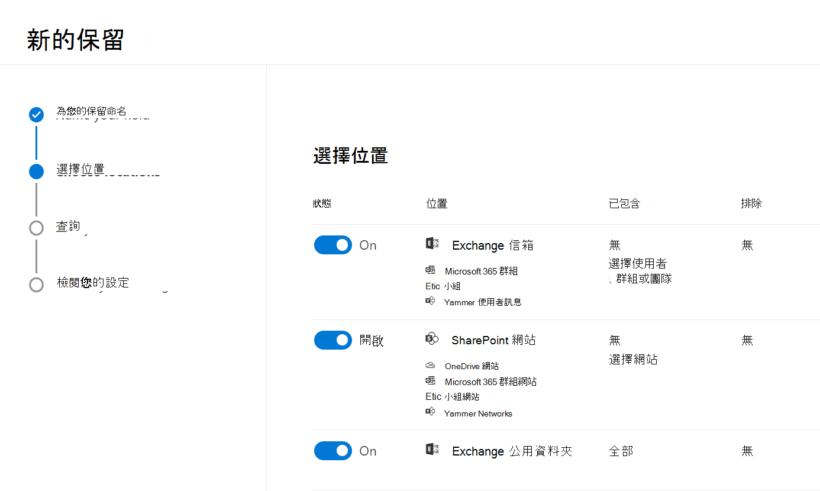Turn off the Exchange 公用資料夾 toggle
Image resolution: width=820 pixels, height=491 pixels.
click(x=333, y=451)
